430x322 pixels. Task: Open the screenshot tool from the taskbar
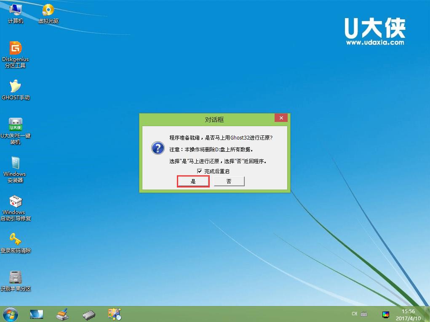tap(115, 314)
